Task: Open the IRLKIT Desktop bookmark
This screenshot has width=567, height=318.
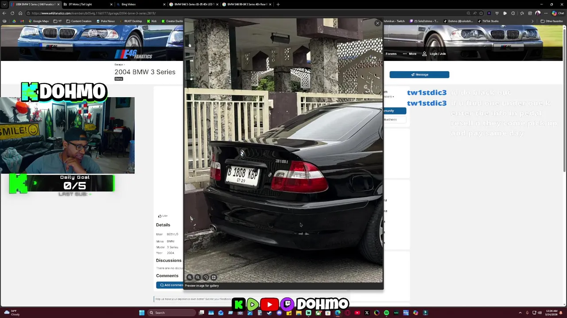Action: (x=131, y=21)
